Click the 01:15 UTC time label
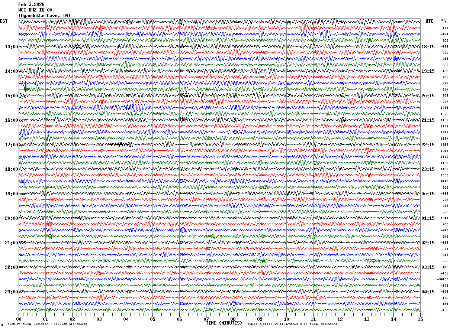This screenshot has height=329, width=450. click(x=428, y=218)
